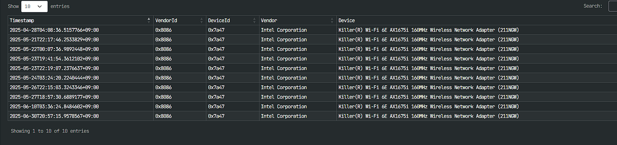Select timestamp 2025-05-27T18:57:30.6889177+09:00

(54, 97)
